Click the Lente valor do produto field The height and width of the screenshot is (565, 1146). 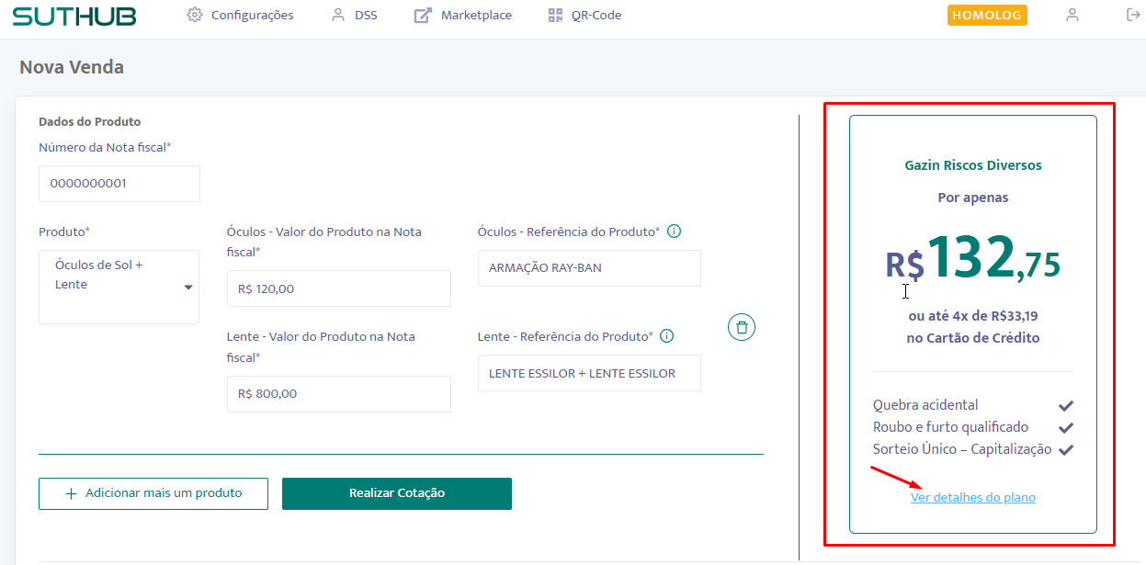pos(338,394)
